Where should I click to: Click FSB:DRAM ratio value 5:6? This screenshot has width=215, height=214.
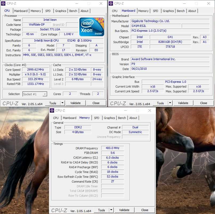pos(113,153)
